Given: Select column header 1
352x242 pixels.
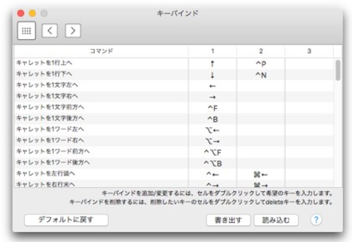Looking at the screenshot, I should 213,51.
